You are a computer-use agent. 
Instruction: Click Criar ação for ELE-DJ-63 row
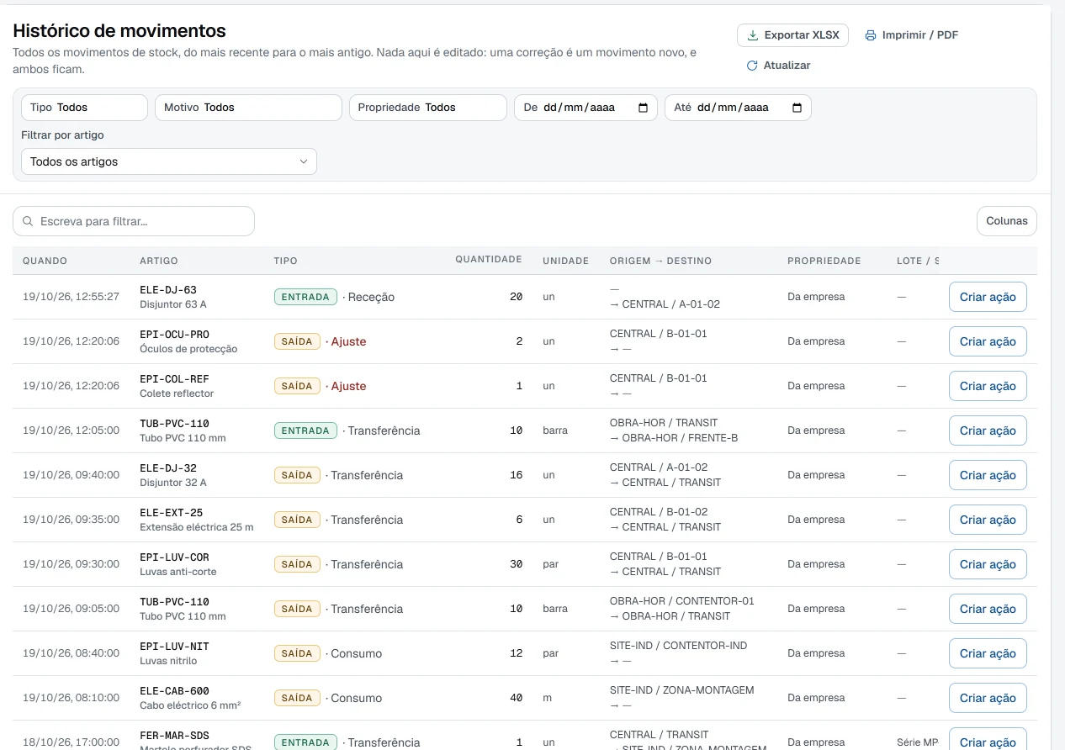coord(988,297)
